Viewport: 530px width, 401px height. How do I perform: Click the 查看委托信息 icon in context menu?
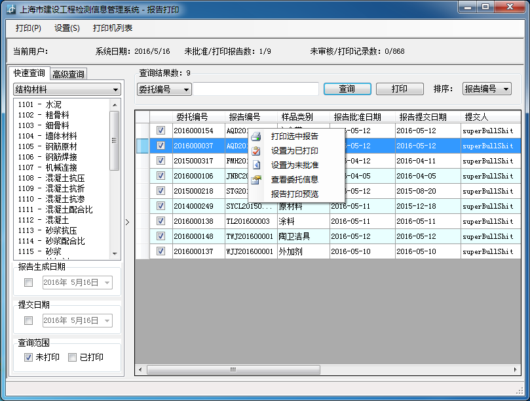click(257, 180)
